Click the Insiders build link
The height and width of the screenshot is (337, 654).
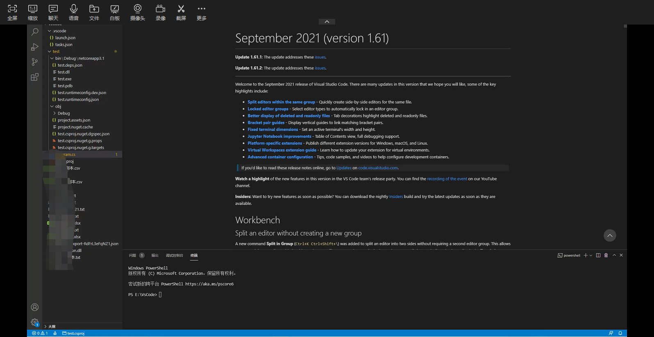tap(396, 197)
